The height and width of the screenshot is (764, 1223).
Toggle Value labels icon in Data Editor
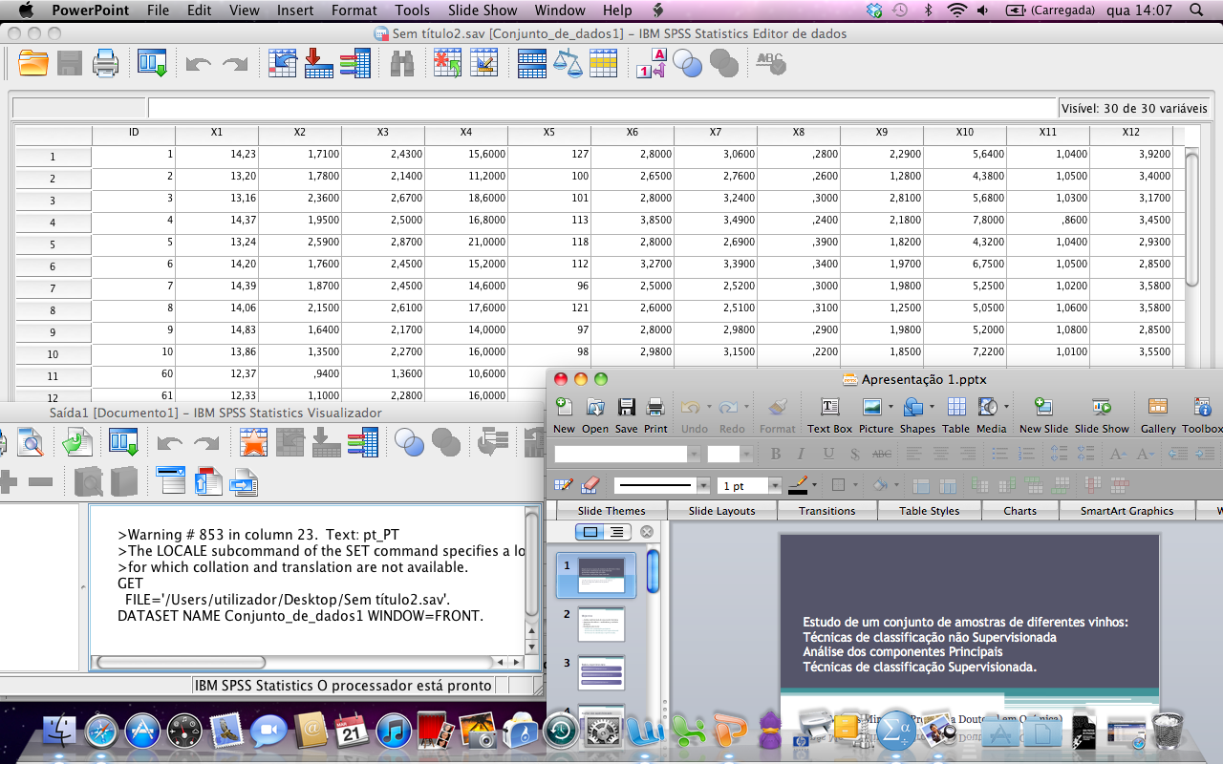pos(651,64)
